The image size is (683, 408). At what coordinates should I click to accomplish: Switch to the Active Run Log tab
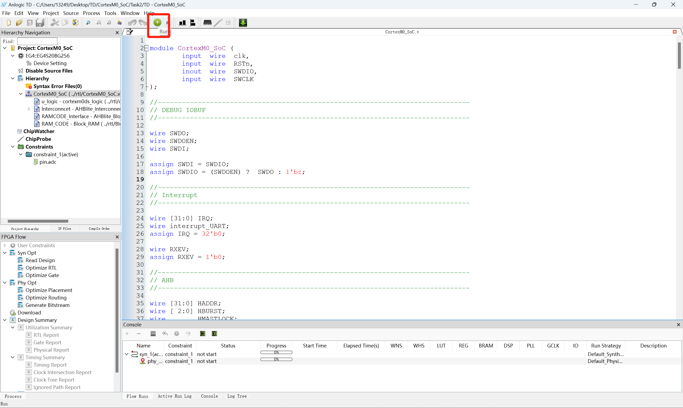tap(174, 396)
